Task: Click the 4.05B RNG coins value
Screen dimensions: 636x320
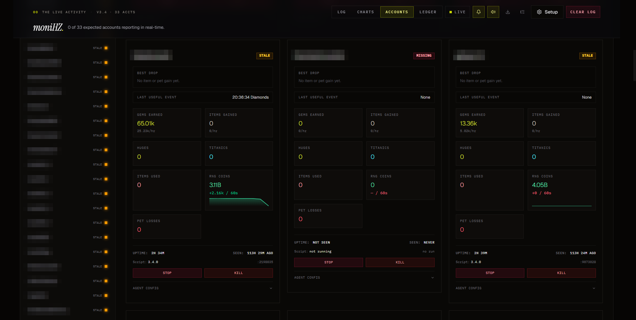Action: (540, 185)
